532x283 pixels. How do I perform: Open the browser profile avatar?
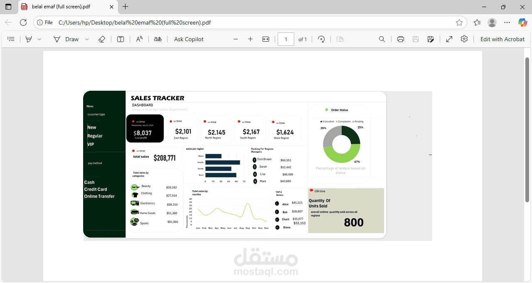[492, 22]
